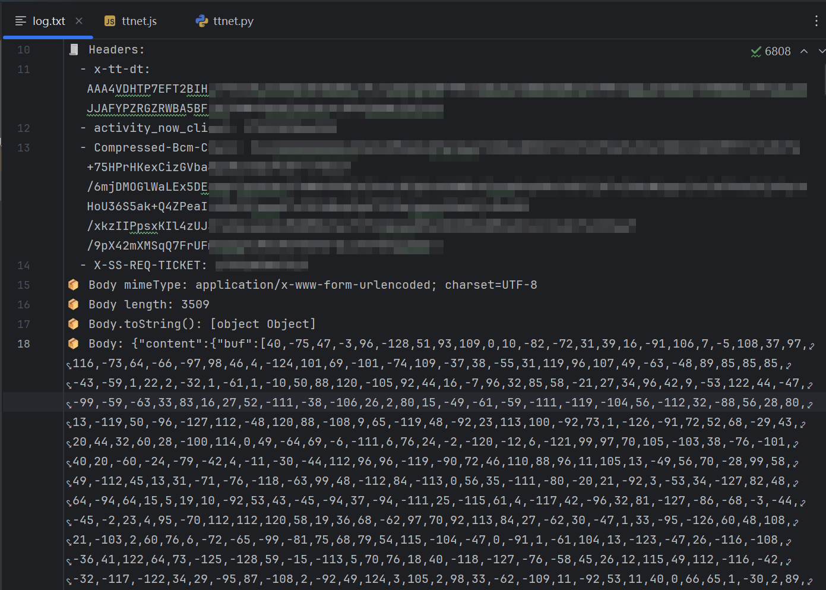Click the highlighted line starting '-99,-59,-63,33'

point(440,403)
